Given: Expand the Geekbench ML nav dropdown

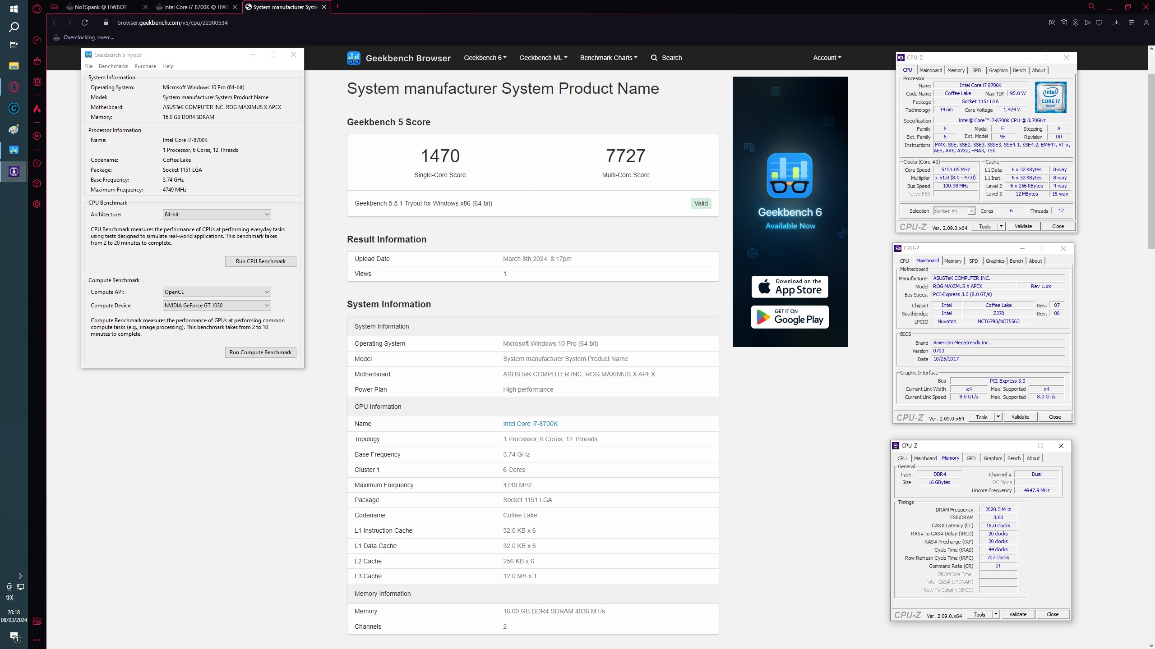Looking at the screenshot, I should (543, 58).
